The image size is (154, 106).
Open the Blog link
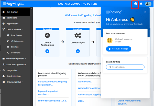[x=81, y=101]
